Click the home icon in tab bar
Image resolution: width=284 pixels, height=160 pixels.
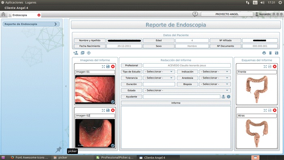[x=3, y=14]
